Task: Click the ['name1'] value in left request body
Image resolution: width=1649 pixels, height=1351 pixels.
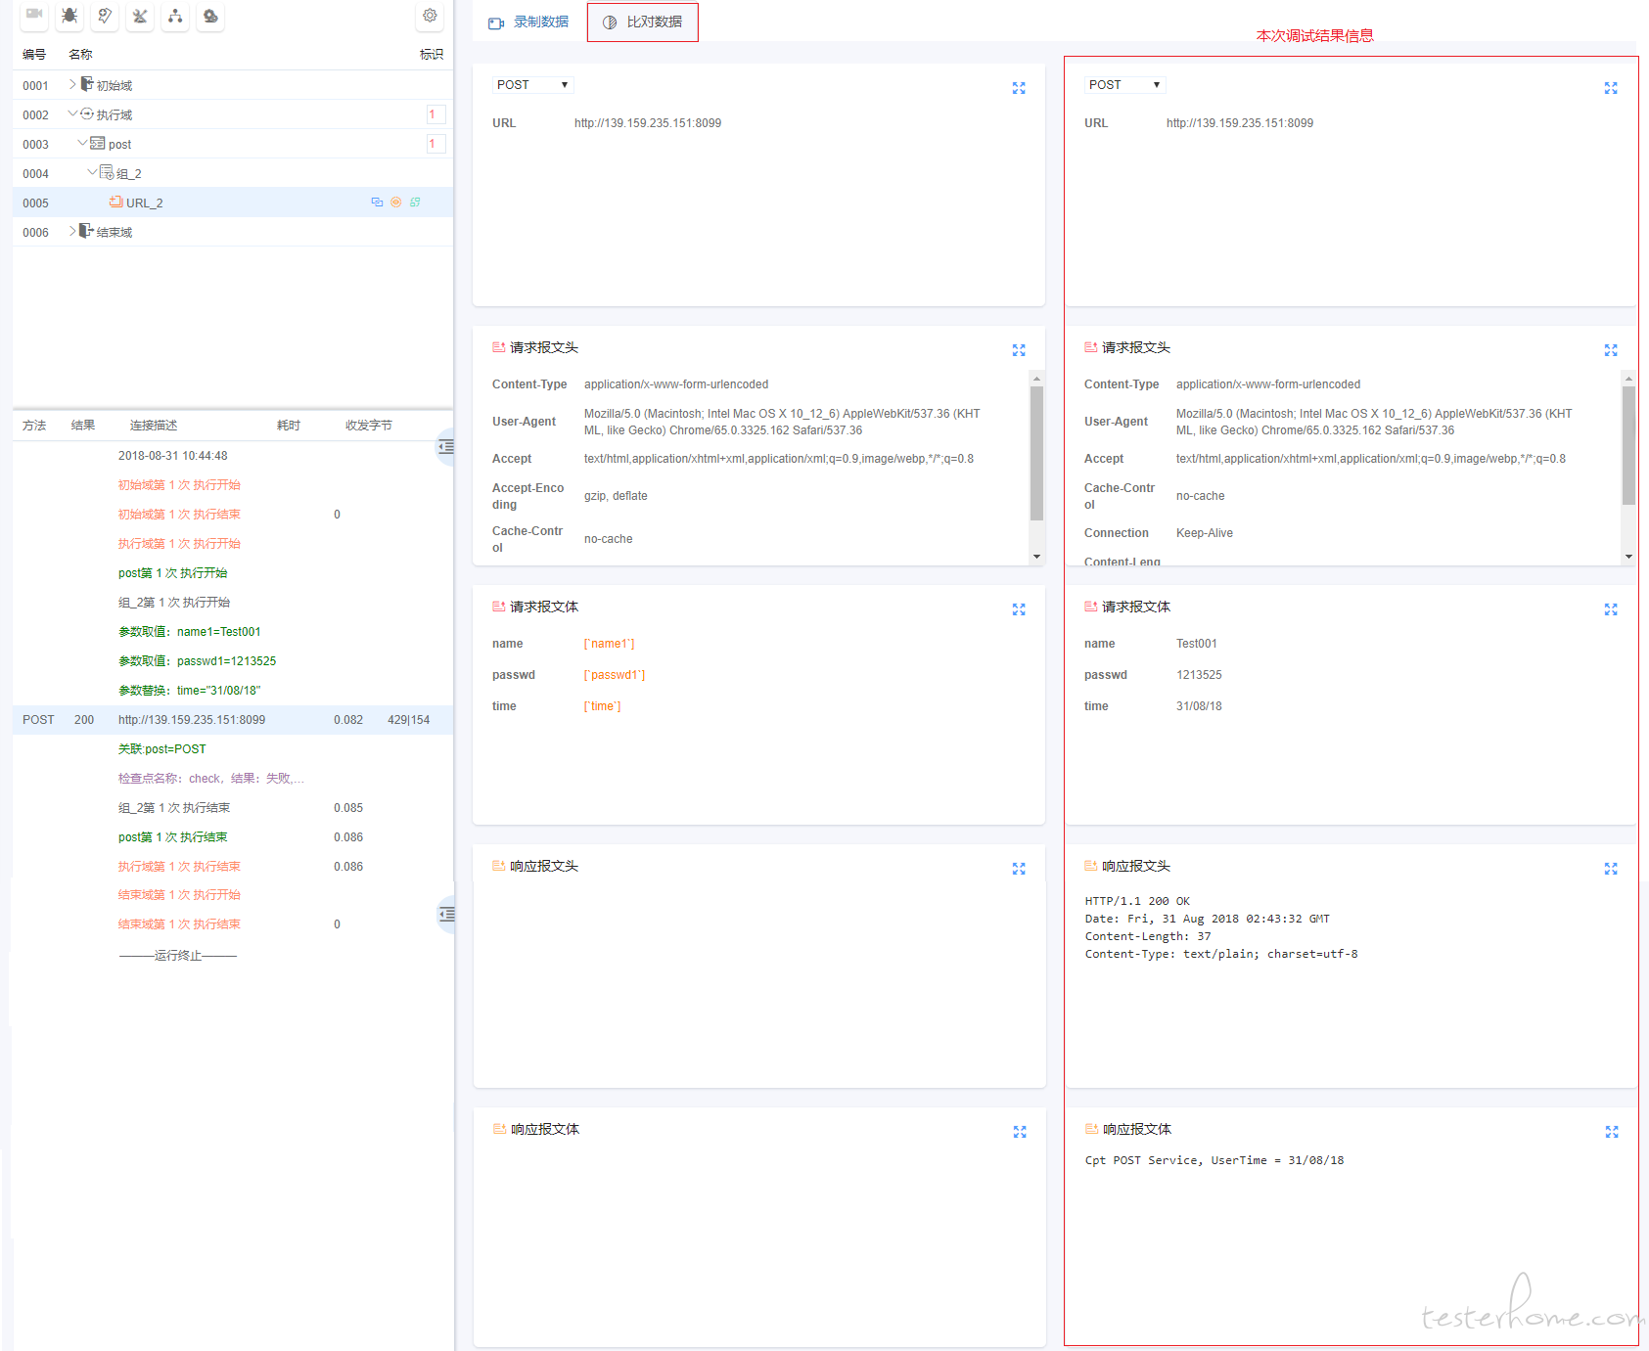Action: point(609,644)
